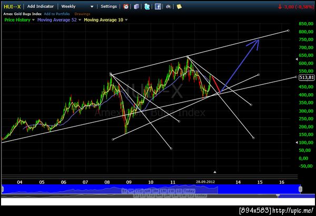The image size is (316, 216).
Task: Click the 16 year label on time axis
Action: pos(282,182)
